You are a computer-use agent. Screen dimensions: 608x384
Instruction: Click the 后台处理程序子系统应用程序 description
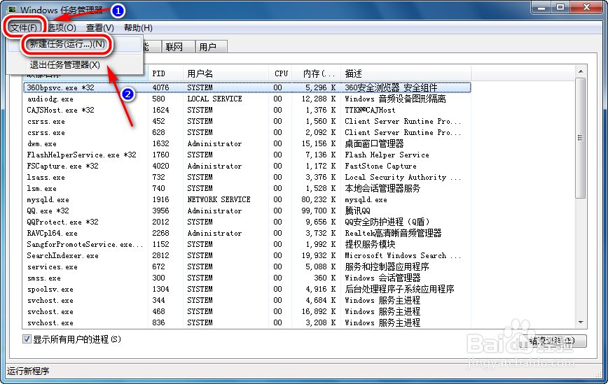[x=399, y=289]
